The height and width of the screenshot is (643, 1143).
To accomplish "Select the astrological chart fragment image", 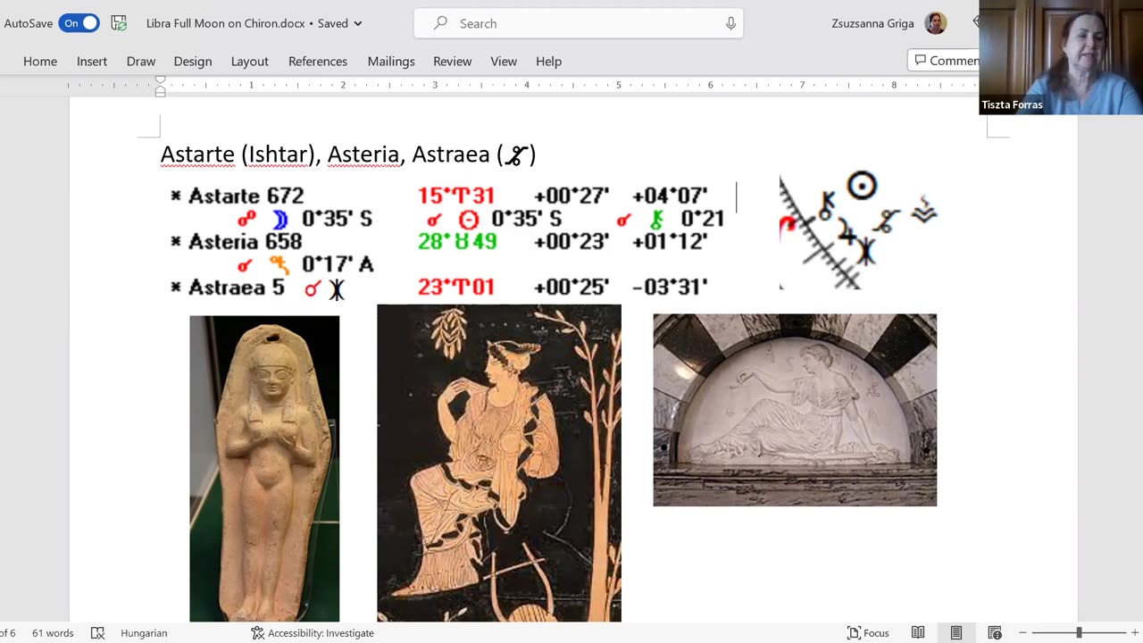I will [859, 231].
